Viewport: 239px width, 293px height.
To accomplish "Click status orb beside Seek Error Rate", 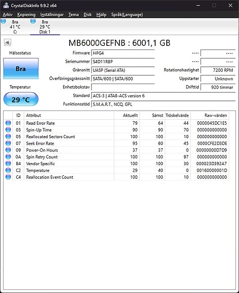I will pos(8,143).
